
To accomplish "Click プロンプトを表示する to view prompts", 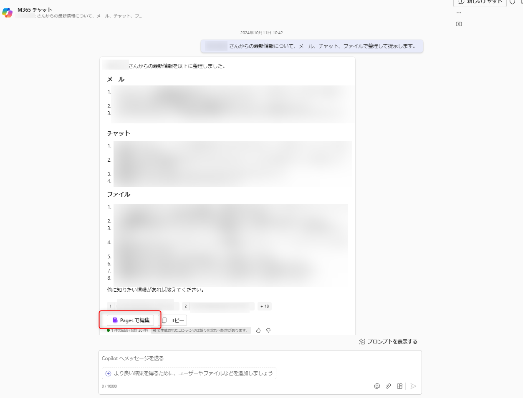I will (388, 341).
